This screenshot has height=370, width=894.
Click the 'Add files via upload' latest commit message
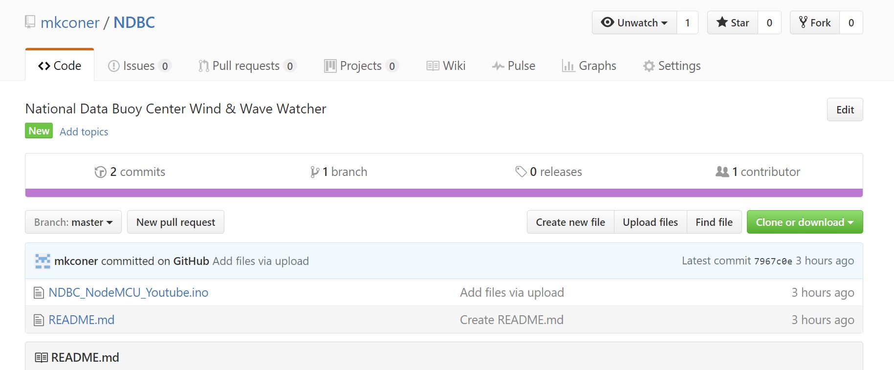(x=261, y=261)
